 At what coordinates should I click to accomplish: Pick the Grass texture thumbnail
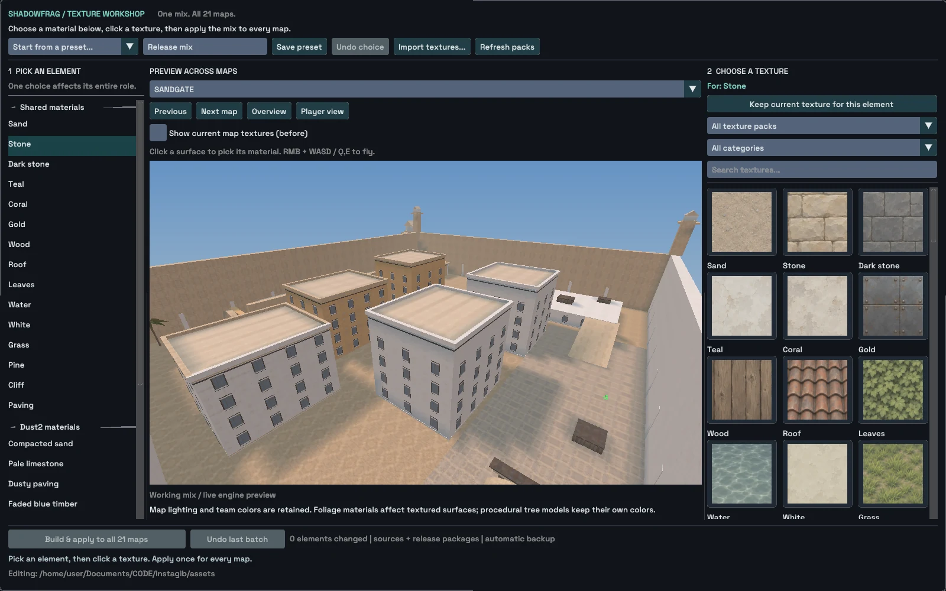(x=893, y=474)
